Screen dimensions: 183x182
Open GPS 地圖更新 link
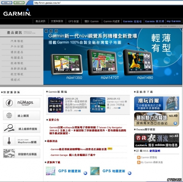[114, 171]
